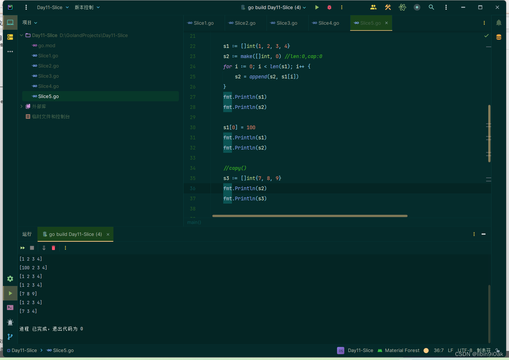
Task: Open Run panel options kebab menu
Action: [x=474, y=234]
